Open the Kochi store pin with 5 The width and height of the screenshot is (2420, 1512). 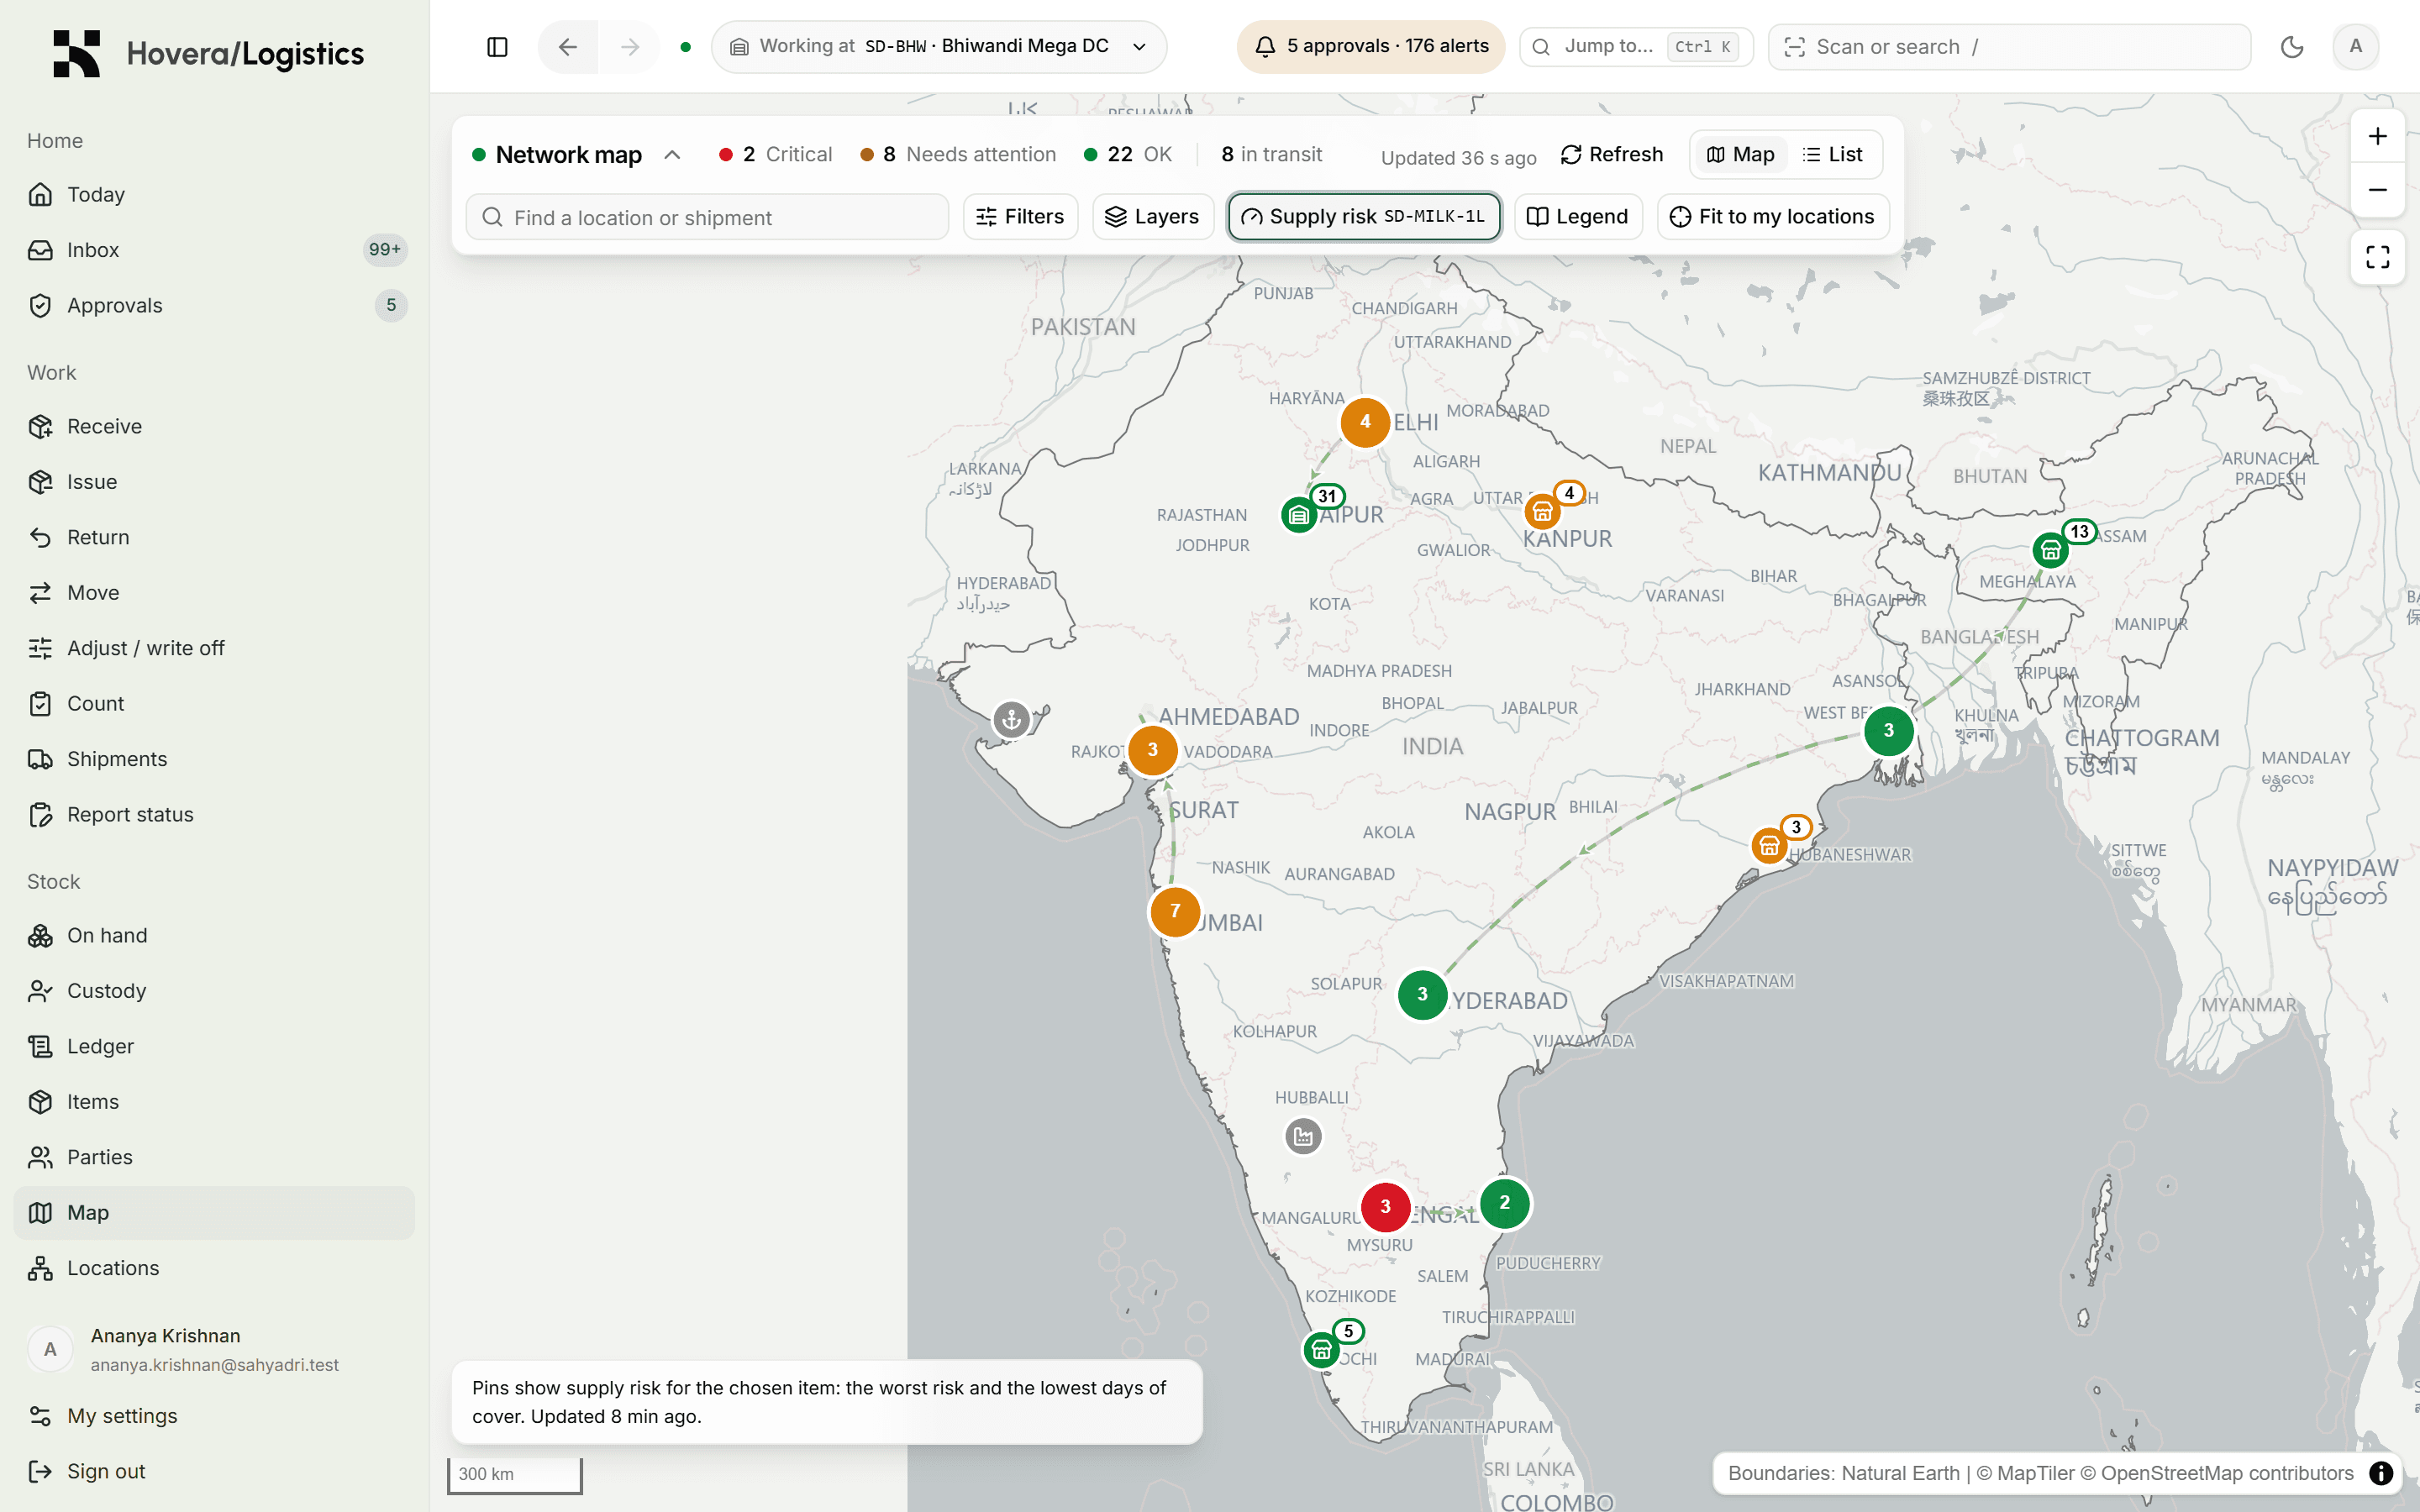1321,1350
